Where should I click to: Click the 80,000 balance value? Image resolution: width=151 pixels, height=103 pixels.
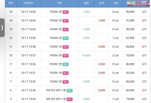(130, 64)
